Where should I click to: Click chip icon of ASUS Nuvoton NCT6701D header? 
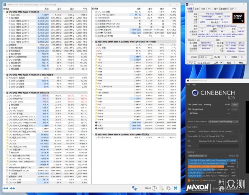tap(96, 42)
